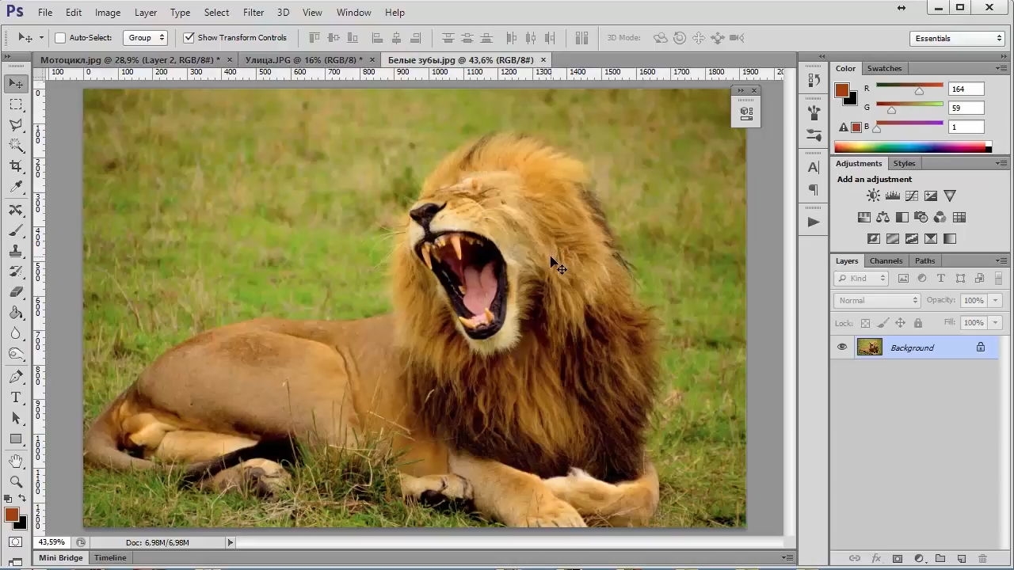1014x570 pixels.
Task: Toggle lock all in Layers panel
Action: pos(918,323)
